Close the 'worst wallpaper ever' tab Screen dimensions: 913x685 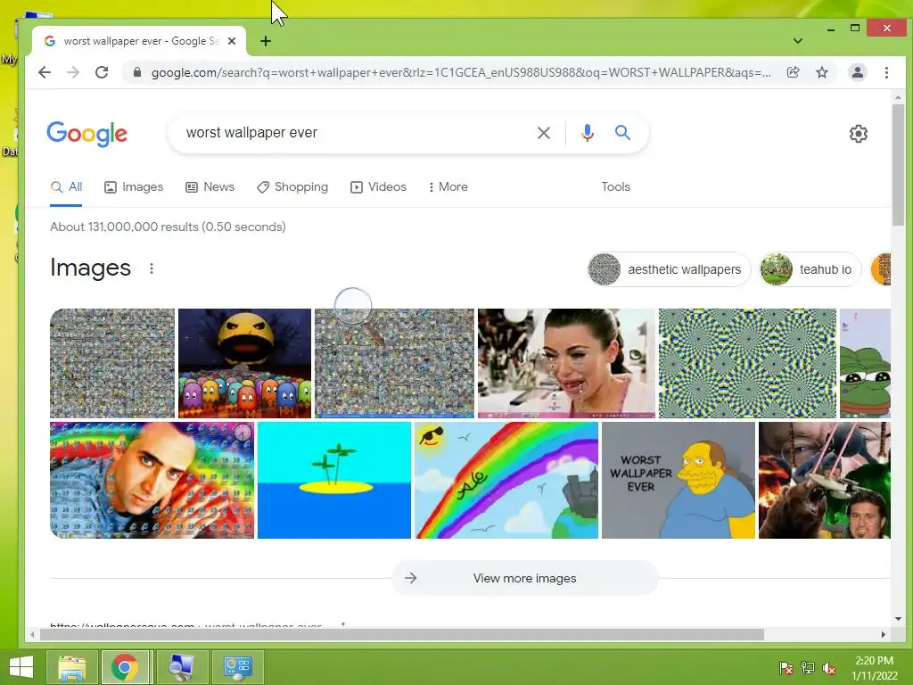[x=232, y=41]
